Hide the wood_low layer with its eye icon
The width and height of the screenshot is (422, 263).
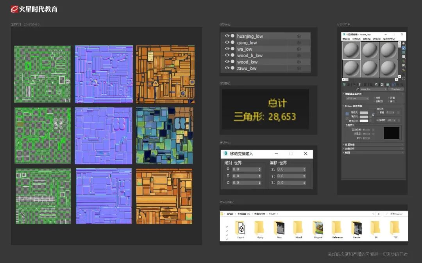click(227, 62)
